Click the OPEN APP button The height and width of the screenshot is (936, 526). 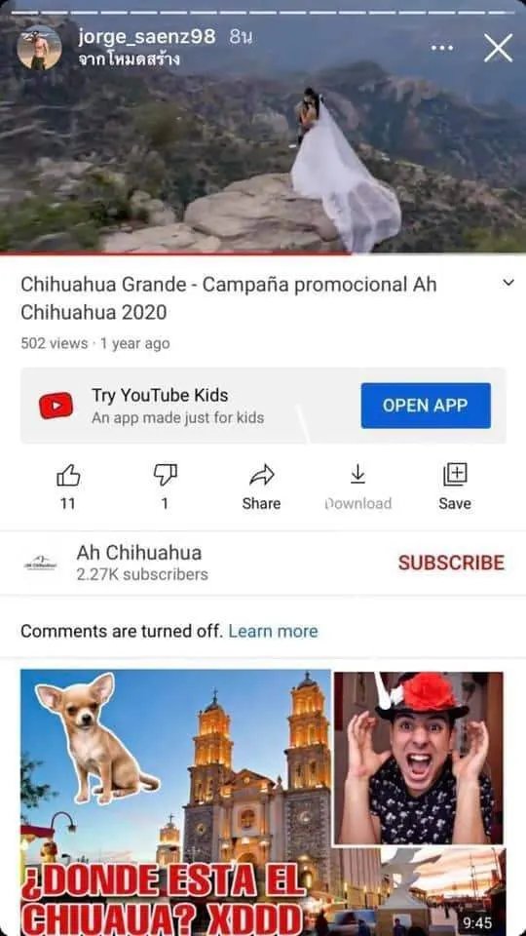point(426,406)
